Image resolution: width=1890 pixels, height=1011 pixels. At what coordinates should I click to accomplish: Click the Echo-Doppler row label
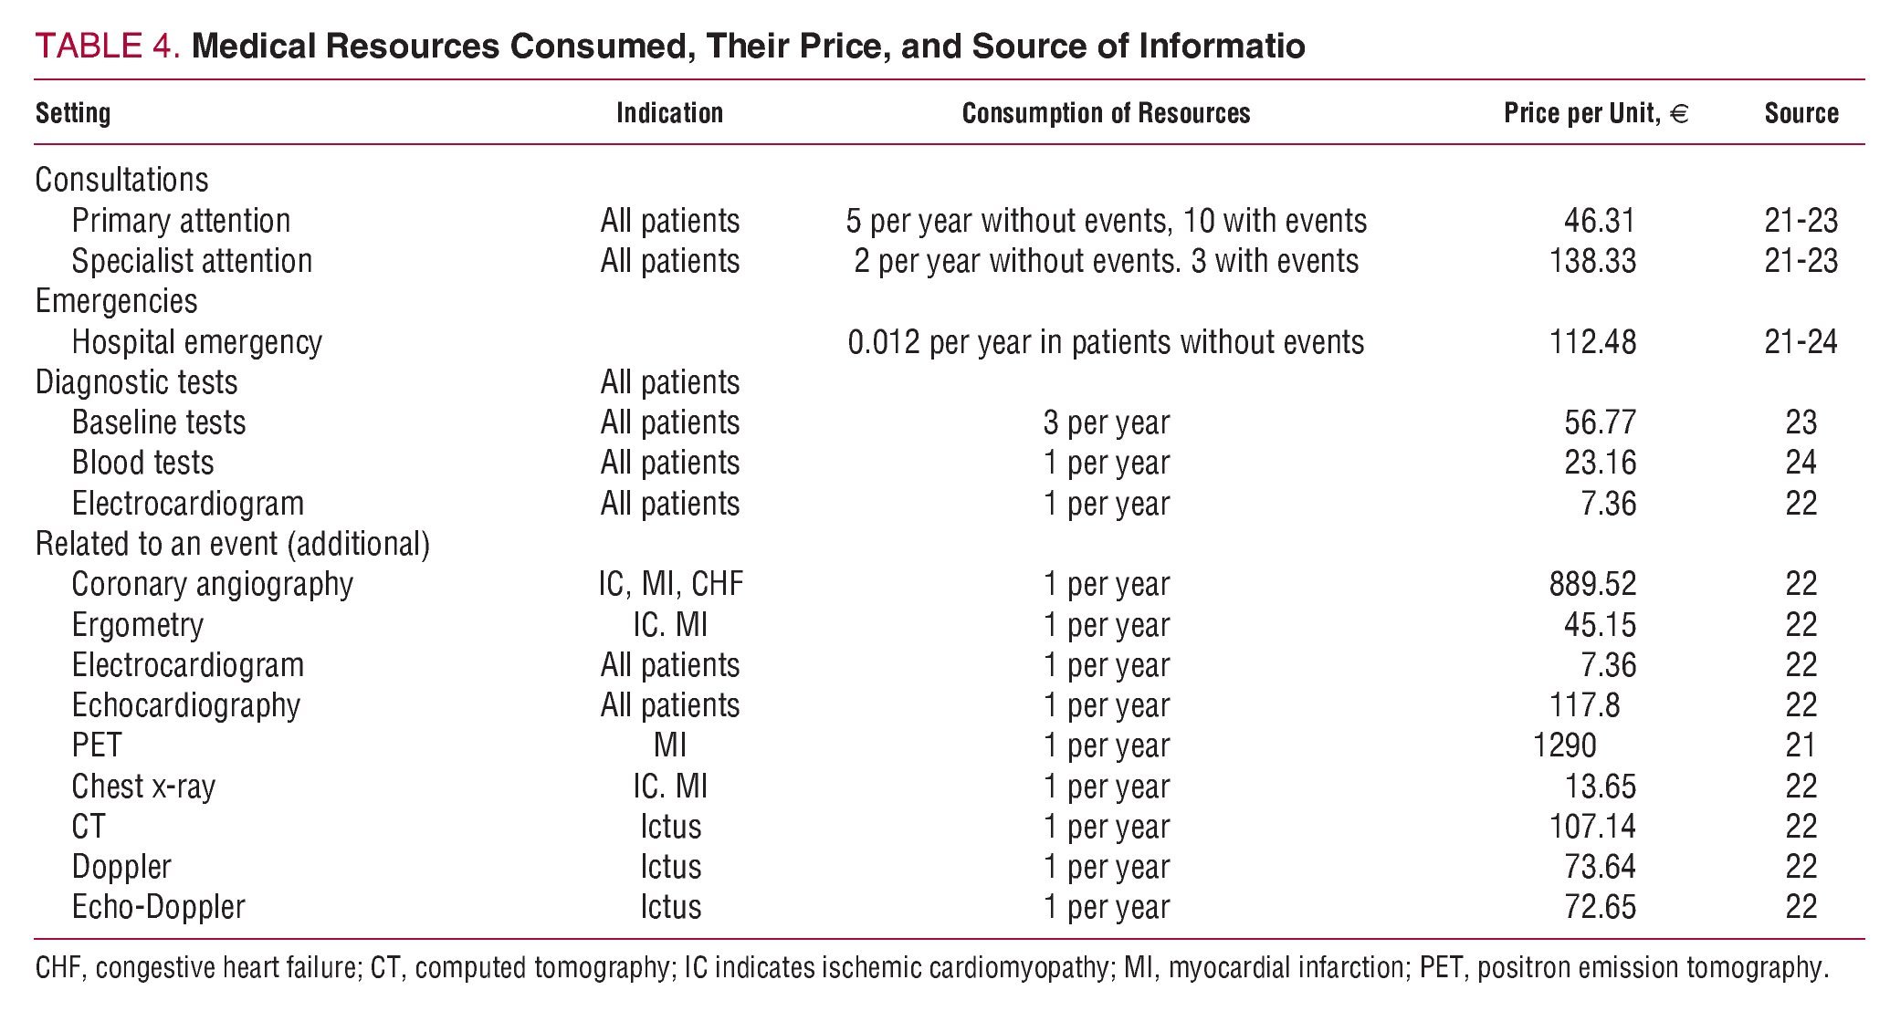coord(158,907)
